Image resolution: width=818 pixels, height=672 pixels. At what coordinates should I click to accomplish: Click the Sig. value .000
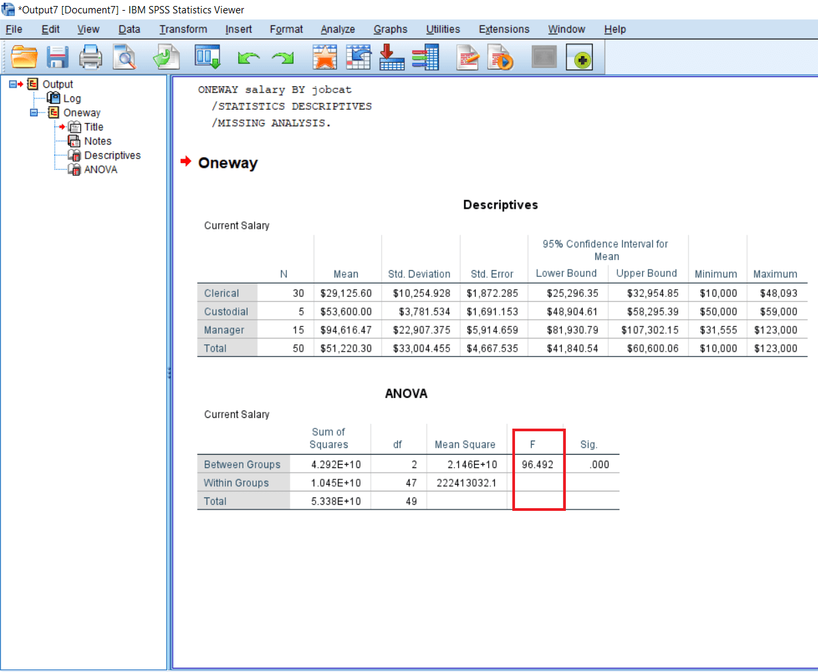(x=600, y=465)
